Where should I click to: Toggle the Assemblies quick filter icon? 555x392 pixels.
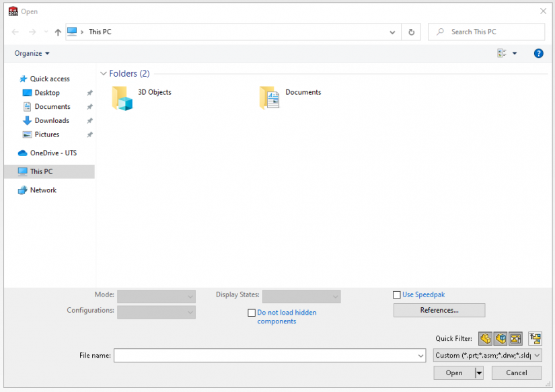tap(501, 339)
